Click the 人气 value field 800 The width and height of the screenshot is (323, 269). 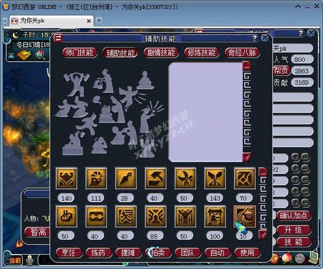302,60
